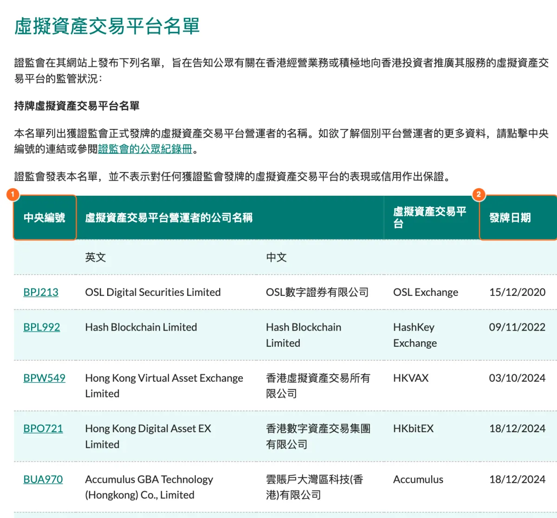Open central number BPW549 link
Viewport: 557px width, 518px height.
click(x=44, y=378)
